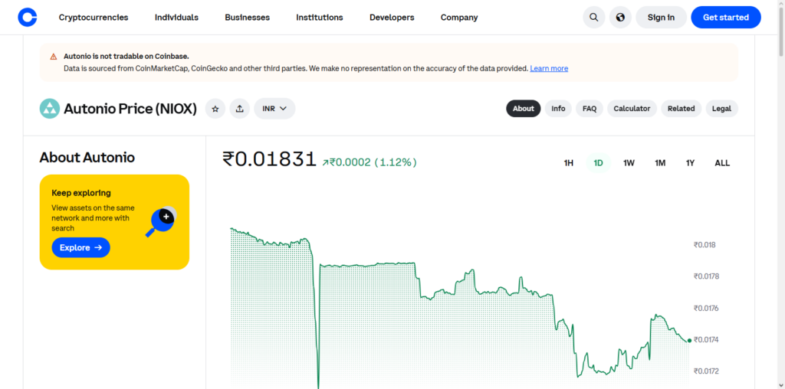Open the search magnifier icon

594,18
